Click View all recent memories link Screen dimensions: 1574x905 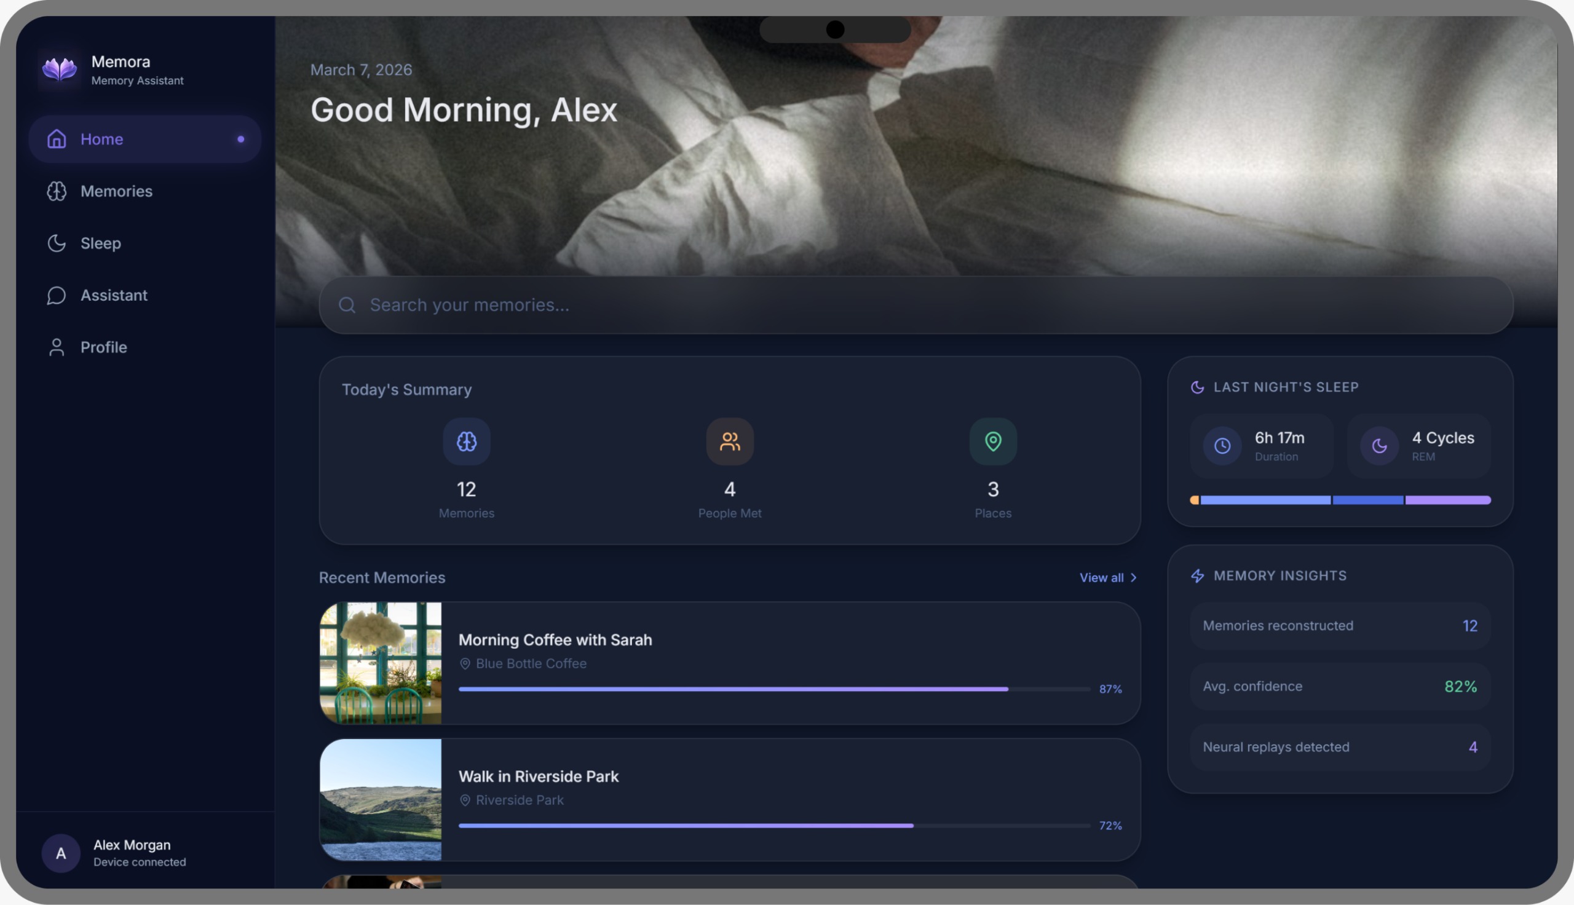click(1101, 577)
